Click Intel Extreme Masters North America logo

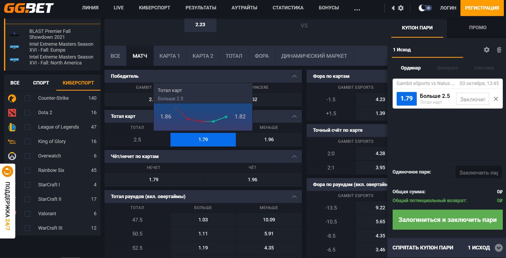[14, 60]
